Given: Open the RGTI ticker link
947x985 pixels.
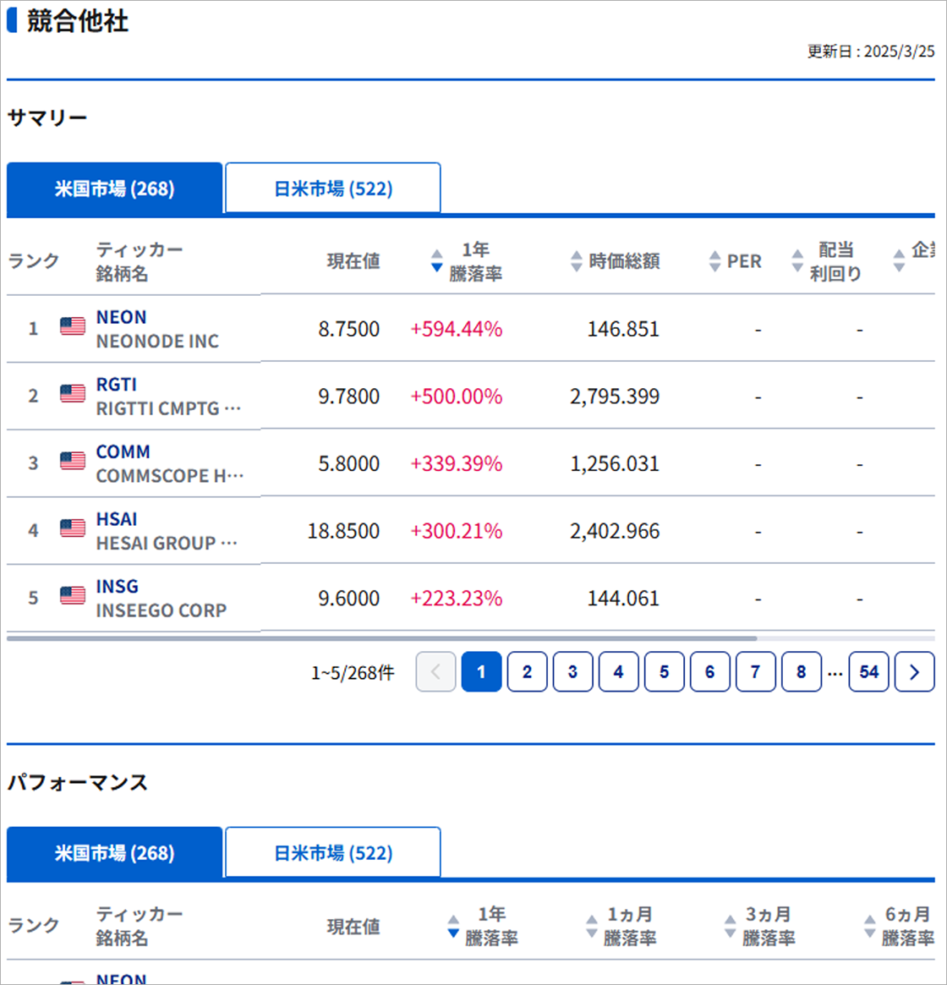Looking at the screenshot, I should pyautogui.click(x=116, y=385).
